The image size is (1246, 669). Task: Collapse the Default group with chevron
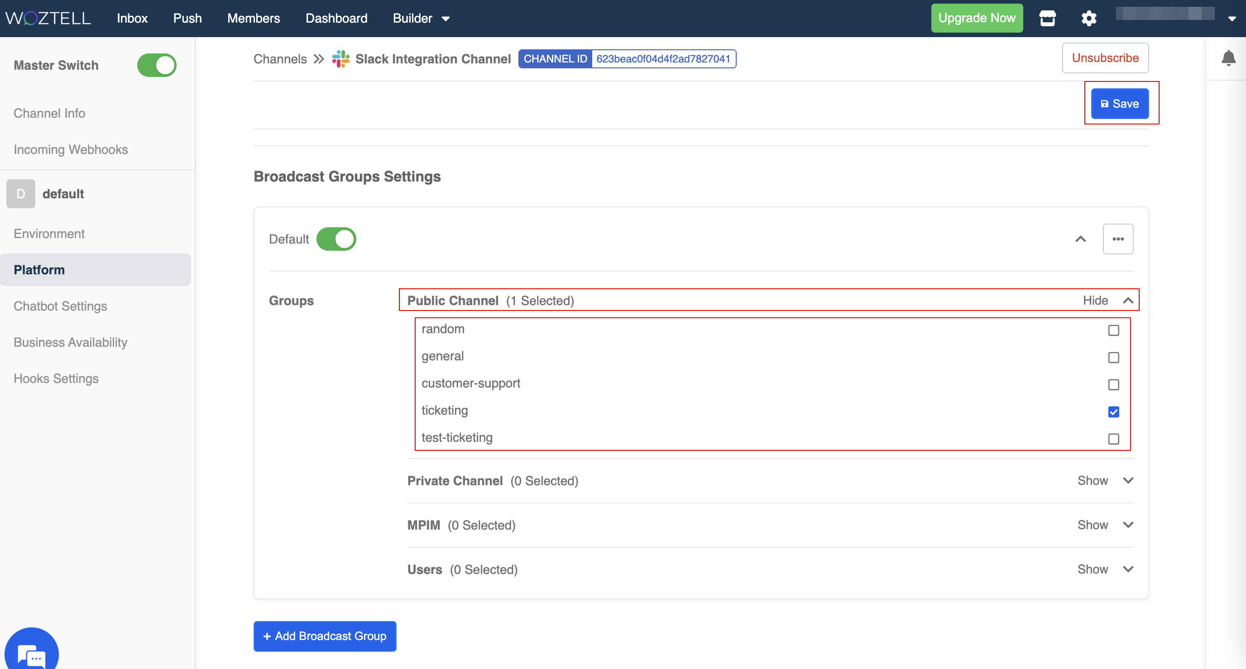1080,239
